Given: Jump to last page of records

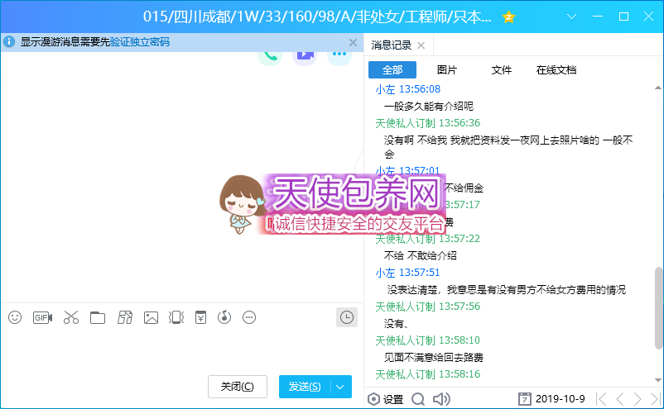Looking at the screenshot, I should 655,399.
